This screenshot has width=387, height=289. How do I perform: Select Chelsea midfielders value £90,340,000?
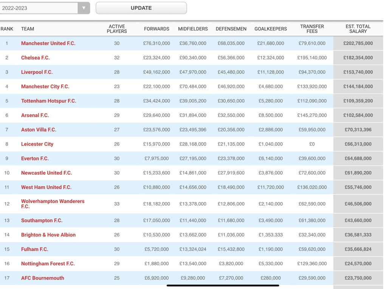pos(193,58)
